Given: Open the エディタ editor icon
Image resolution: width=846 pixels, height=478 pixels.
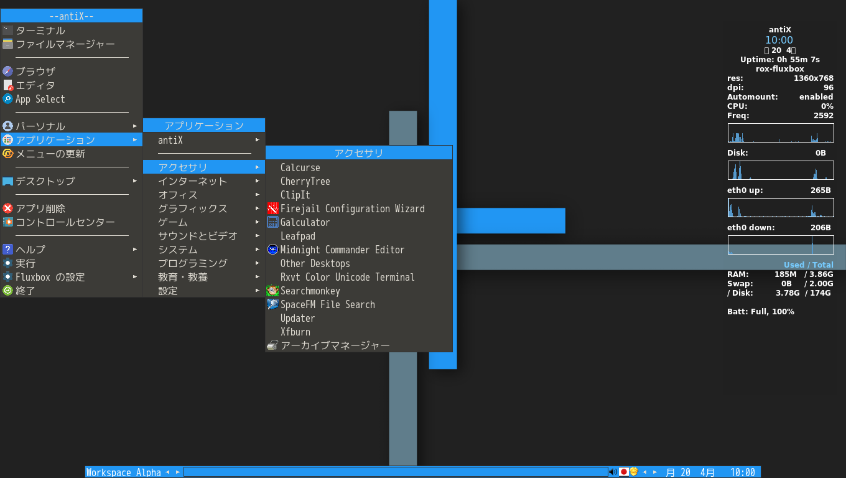Looking at the screenshot, I should coord(7,85).
